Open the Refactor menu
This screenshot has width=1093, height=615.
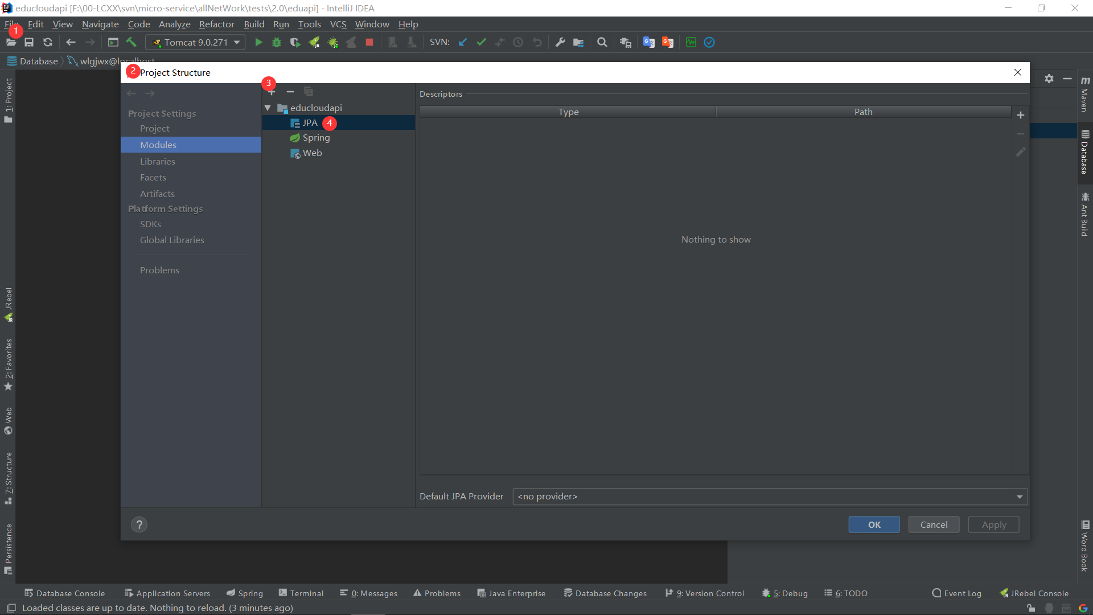pos(216,24)
